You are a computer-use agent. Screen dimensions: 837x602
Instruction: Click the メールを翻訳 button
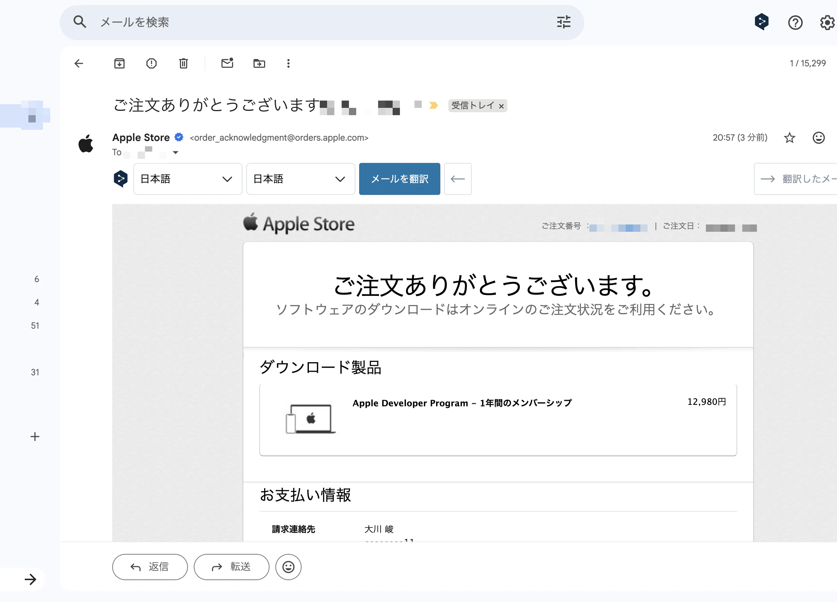(399, 179)
